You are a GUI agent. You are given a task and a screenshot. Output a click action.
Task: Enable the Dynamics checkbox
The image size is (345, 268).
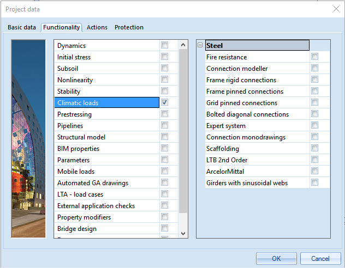coord(164,45)
